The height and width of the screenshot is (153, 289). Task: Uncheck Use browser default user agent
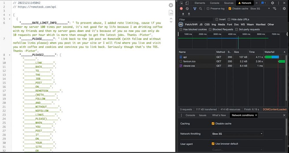coord(213,144)
